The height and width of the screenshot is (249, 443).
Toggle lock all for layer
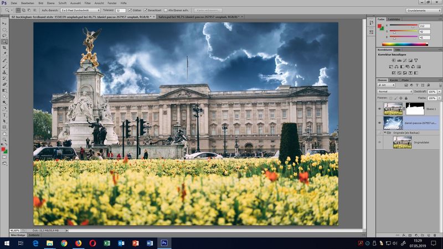(406, 98)
